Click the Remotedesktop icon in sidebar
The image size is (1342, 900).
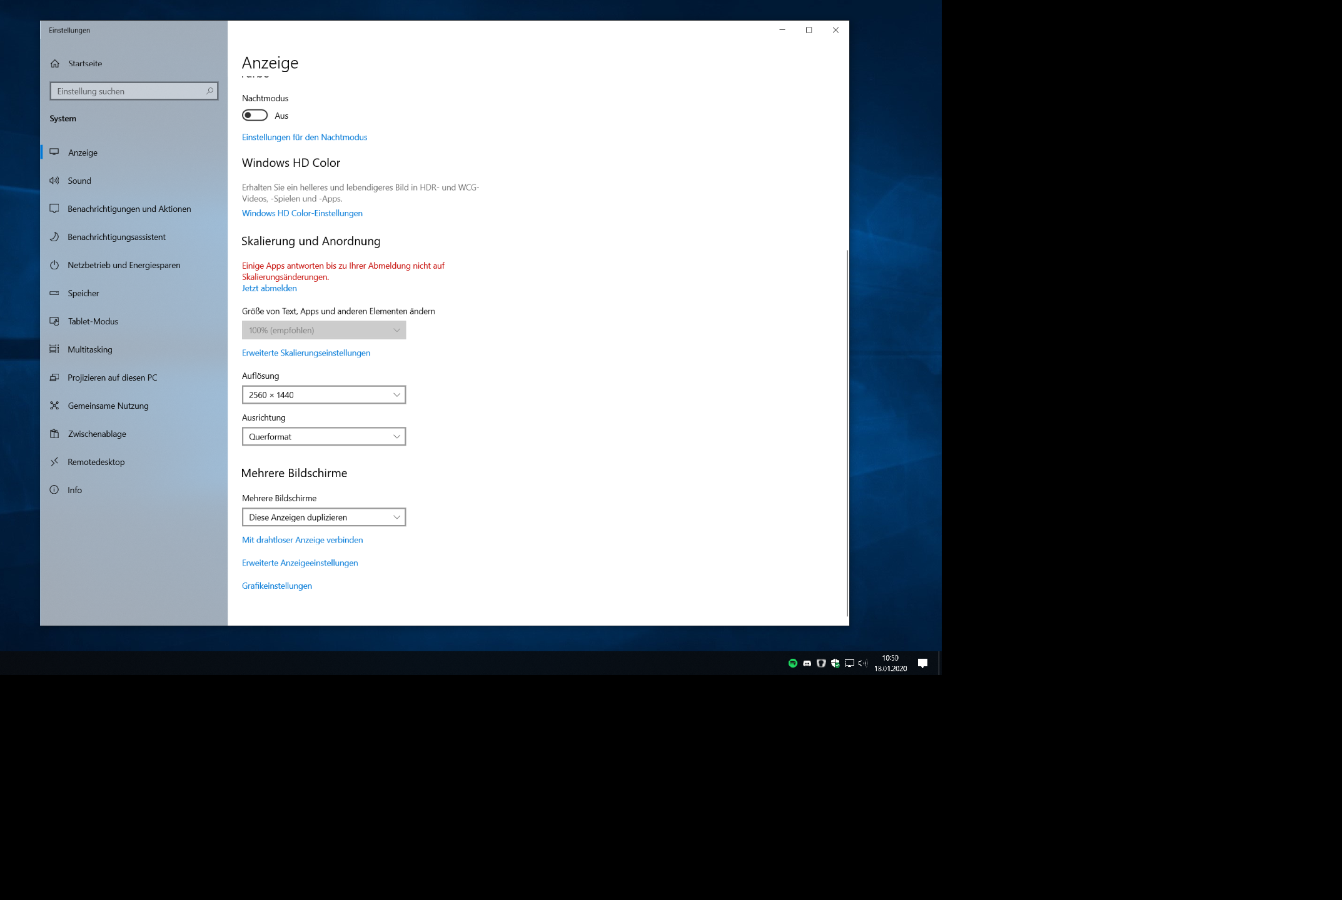[x=54, y=462]
